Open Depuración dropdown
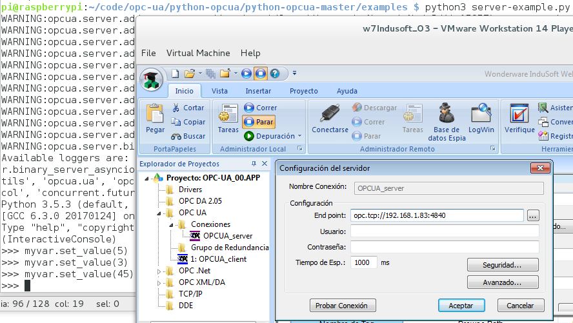This screenshot has height=323, width=573. [272, 136]
